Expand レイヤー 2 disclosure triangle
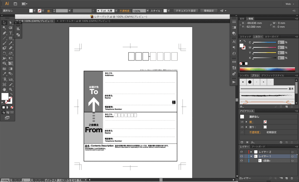299x182 pixels. 251,152
